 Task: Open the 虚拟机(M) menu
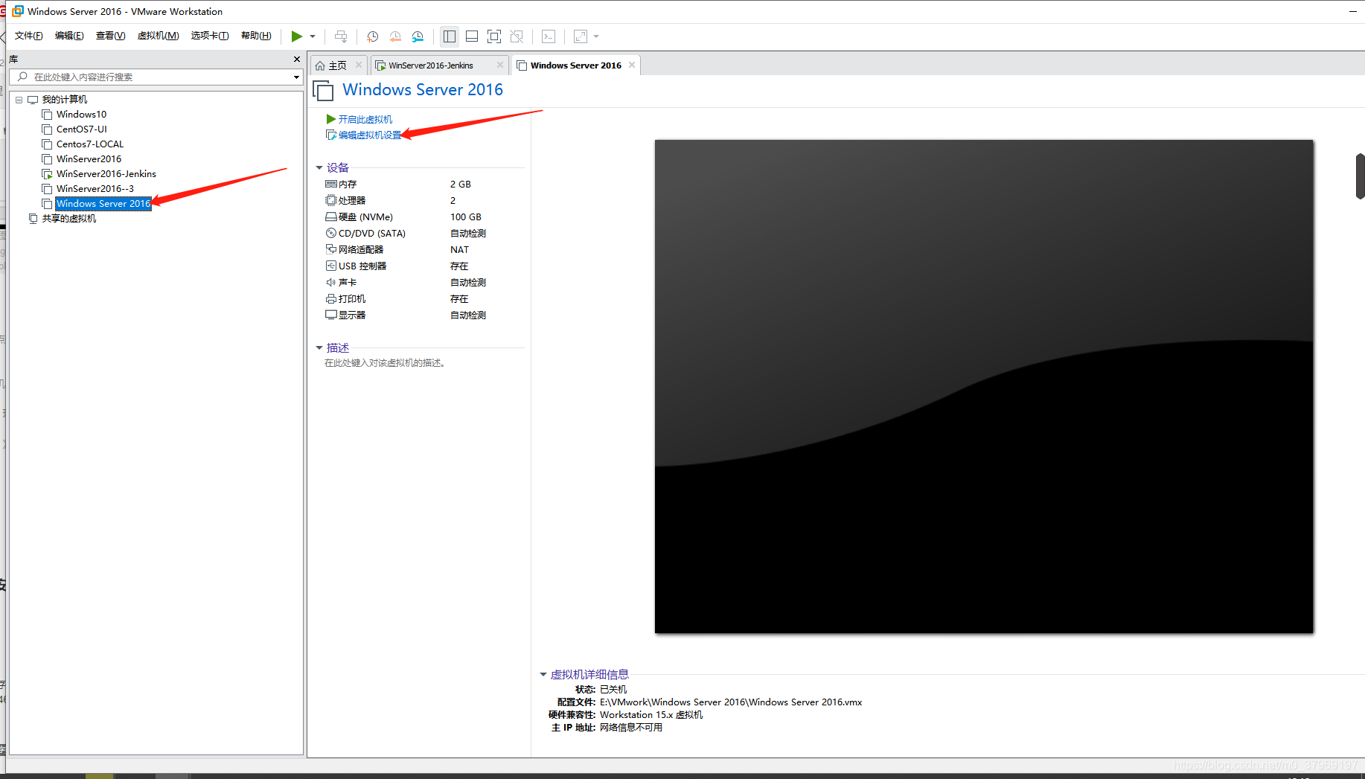click(x=158, y=36)
